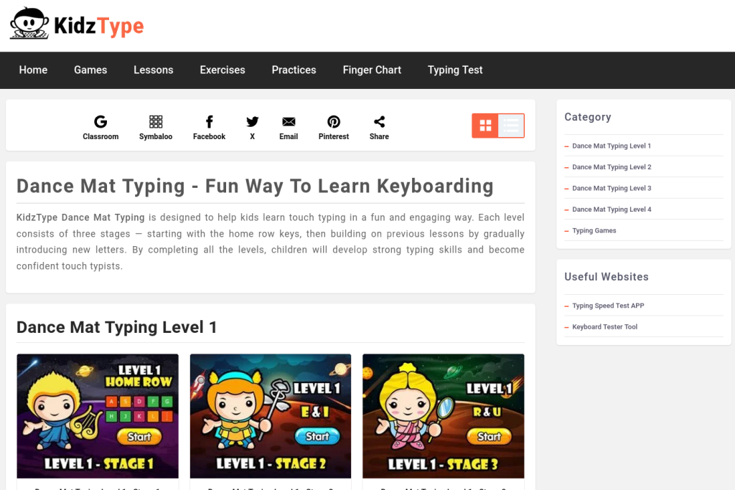Image resolution: width=735 pixels, height=490 pixels.
Task: Click the KidzType logo
Action: coord(77,24)
